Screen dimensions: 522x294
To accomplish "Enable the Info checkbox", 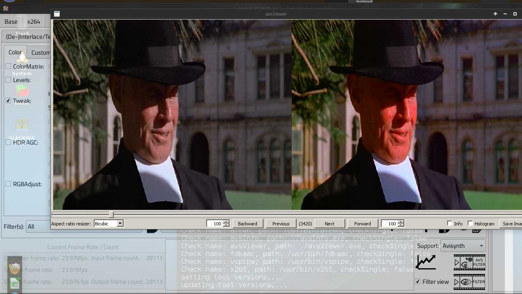I will pos(450,223).
